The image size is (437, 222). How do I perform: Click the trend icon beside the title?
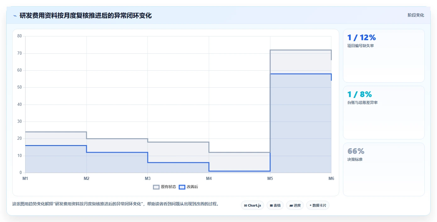click(15, 16)
